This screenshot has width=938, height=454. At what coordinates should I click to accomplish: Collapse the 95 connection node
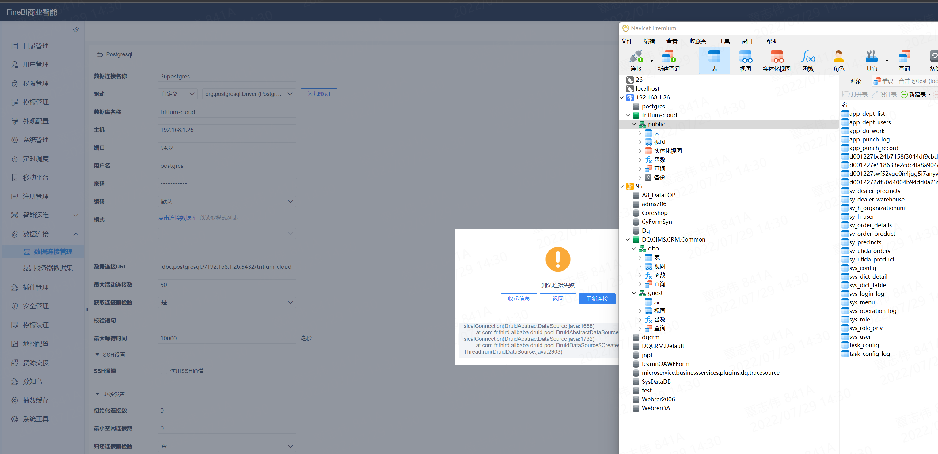point(621,186)
